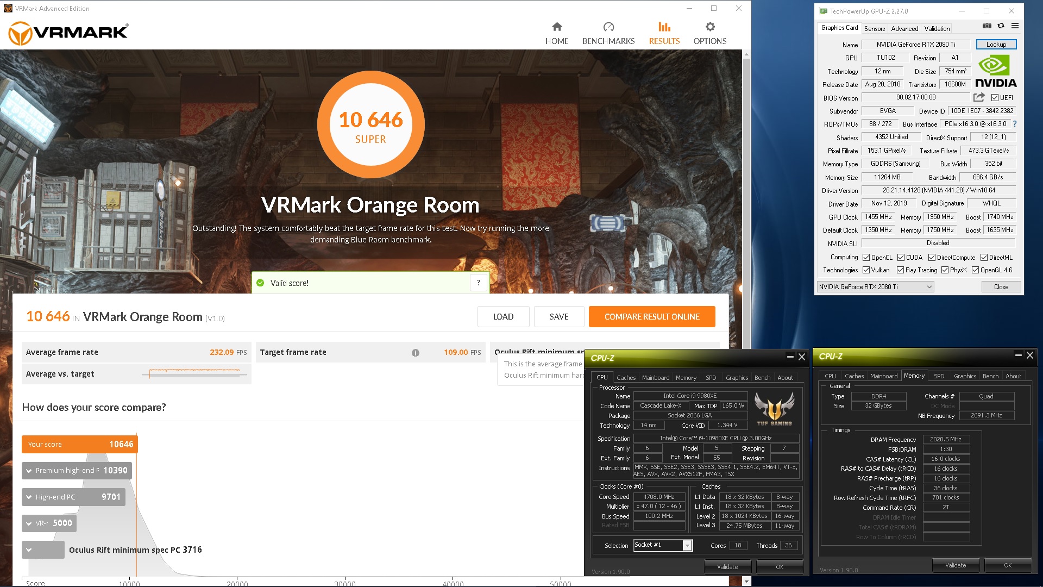1043x587 pixels.
Task: Click the GPU Name field in GPU-Z
Action: (916, 45)
